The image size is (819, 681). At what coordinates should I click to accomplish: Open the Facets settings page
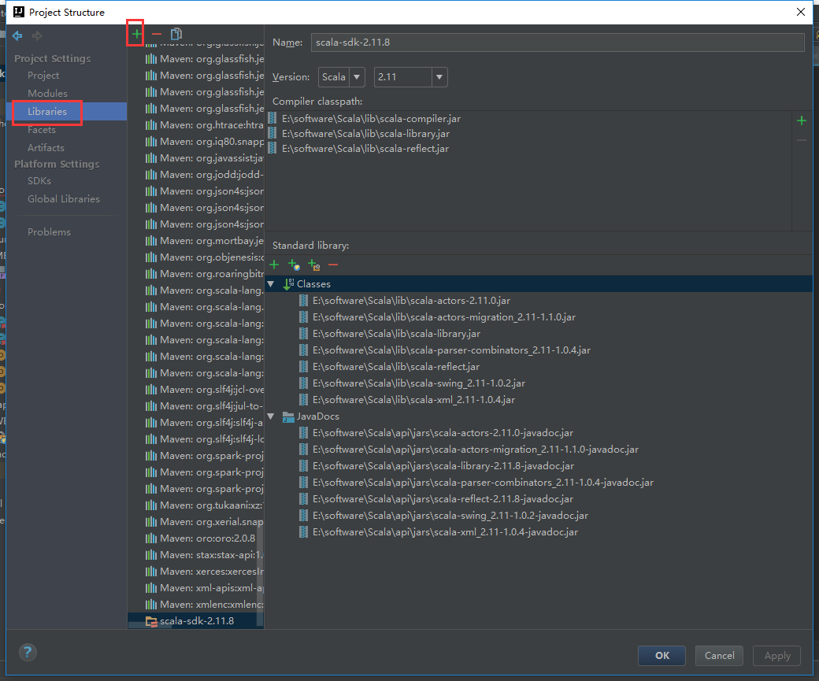click(x=41, y=130)
